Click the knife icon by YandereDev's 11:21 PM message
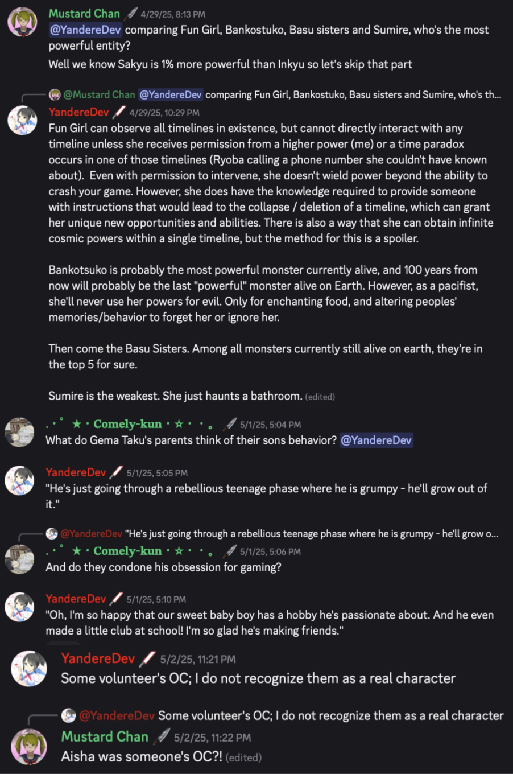Viewport: 513px width, 774px height. [147, 659]
